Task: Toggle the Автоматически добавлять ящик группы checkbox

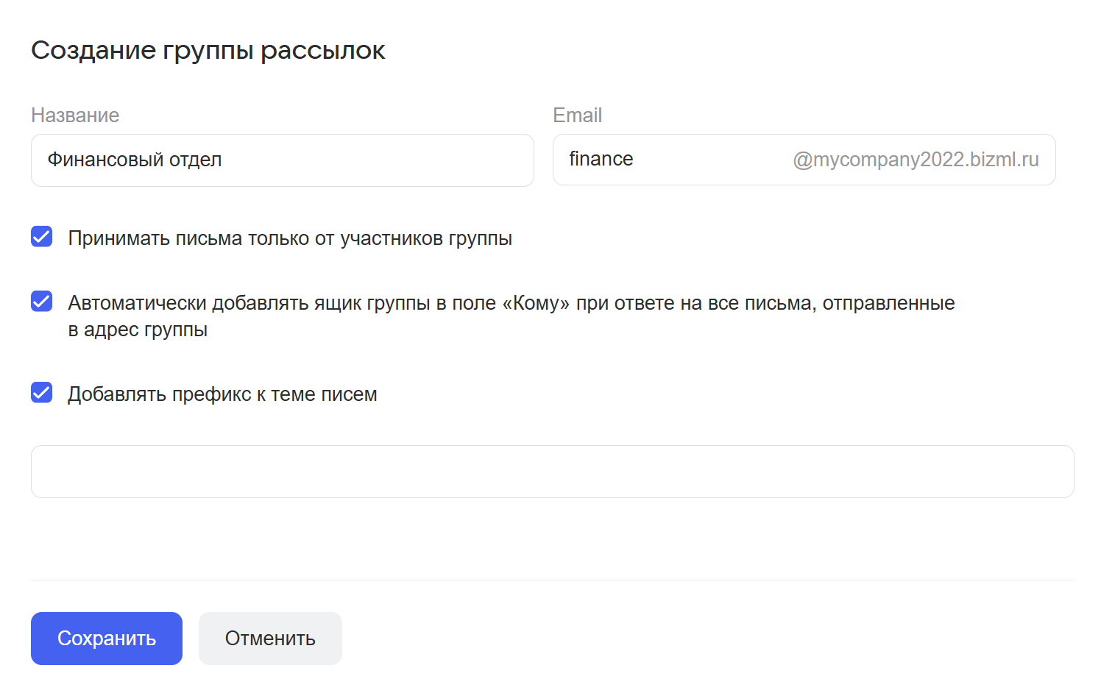Action: click(42, 302)
